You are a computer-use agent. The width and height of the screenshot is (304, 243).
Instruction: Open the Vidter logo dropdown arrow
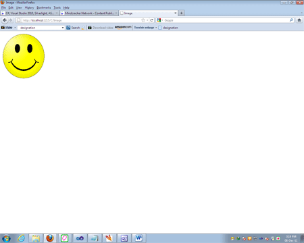(x=15, y=28)
